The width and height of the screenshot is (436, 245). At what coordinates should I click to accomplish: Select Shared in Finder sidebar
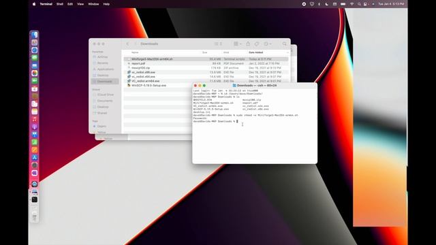[x=105, y=113]
